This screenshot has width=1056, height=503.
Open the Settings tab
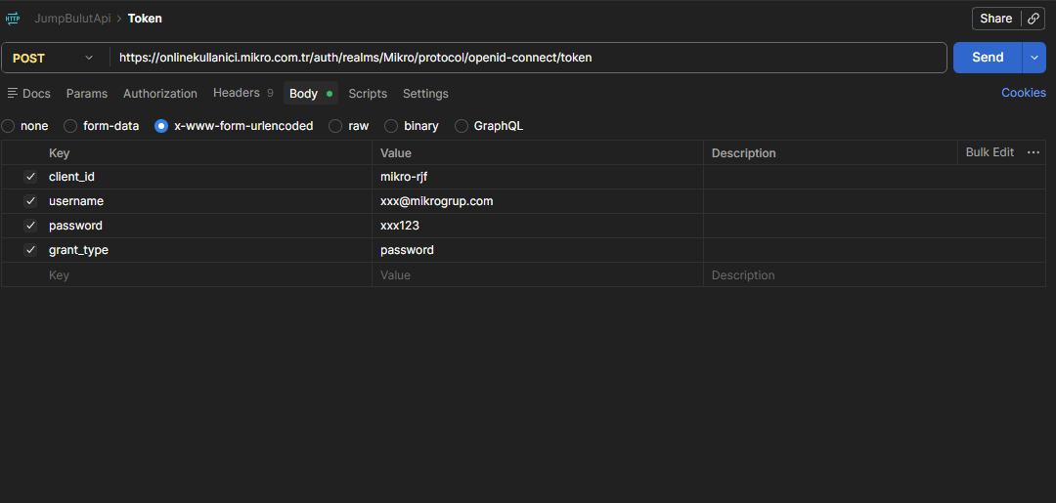pyautogui.click(x=425, y=94)
